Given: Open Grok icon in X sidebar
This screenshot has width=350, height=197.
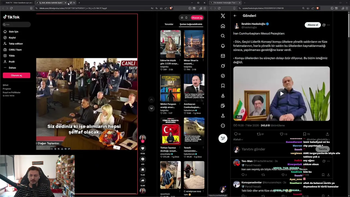Looking at the screenshot, I should (x=223, y=66).
